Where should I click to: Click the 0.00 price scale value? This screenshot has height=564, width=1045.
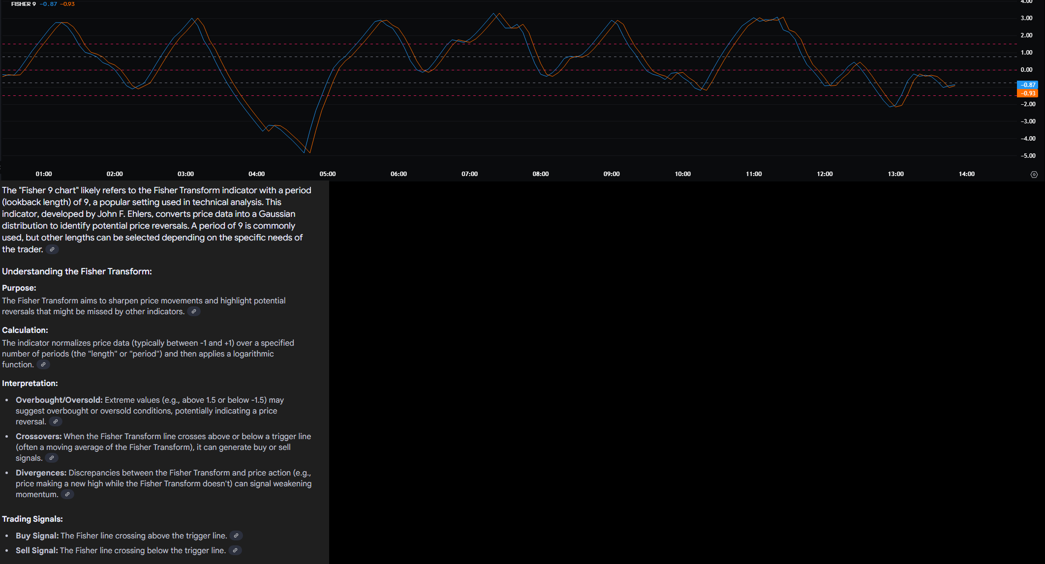pyautogui.click(x=1026, y=70)
